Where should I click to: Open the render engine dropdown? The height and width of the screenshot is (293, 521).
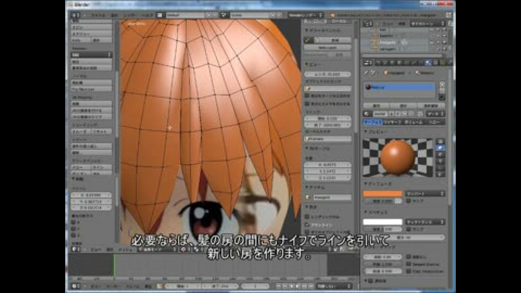(306, 15)
